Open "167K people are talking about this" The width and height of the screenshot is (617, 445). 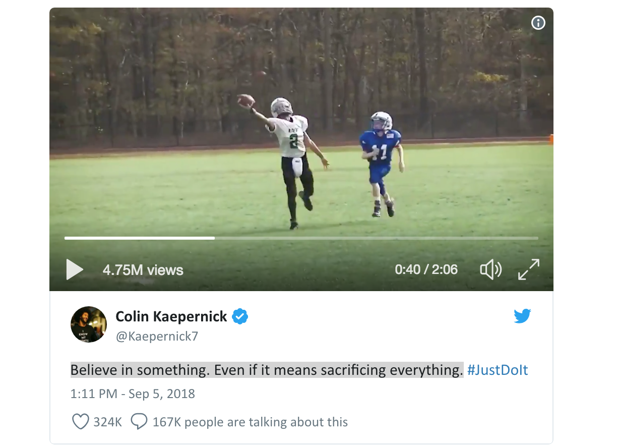coord(250,422)
